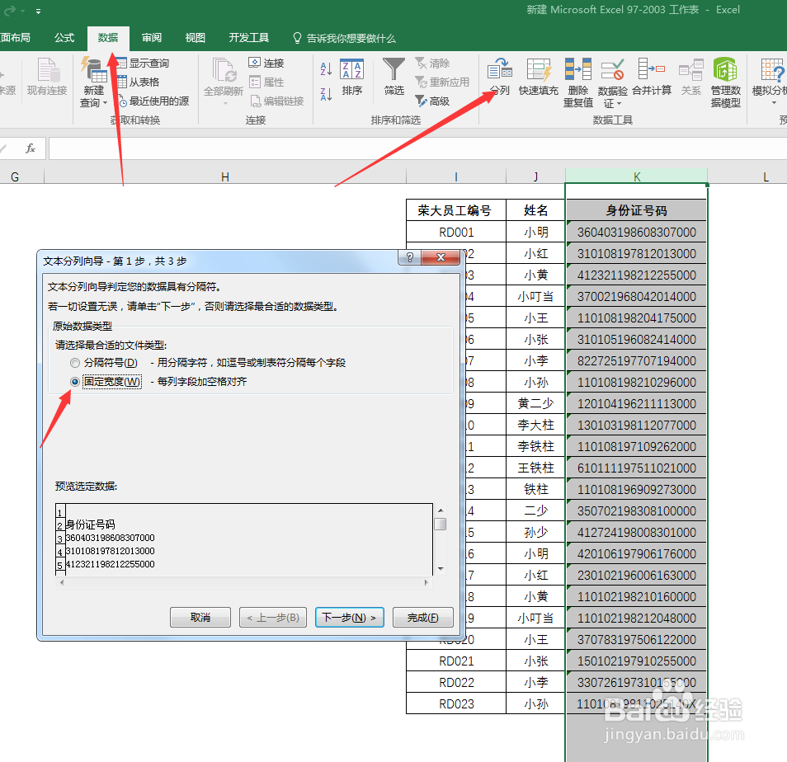Select column J header
The image size is (787, 762).
535,176
